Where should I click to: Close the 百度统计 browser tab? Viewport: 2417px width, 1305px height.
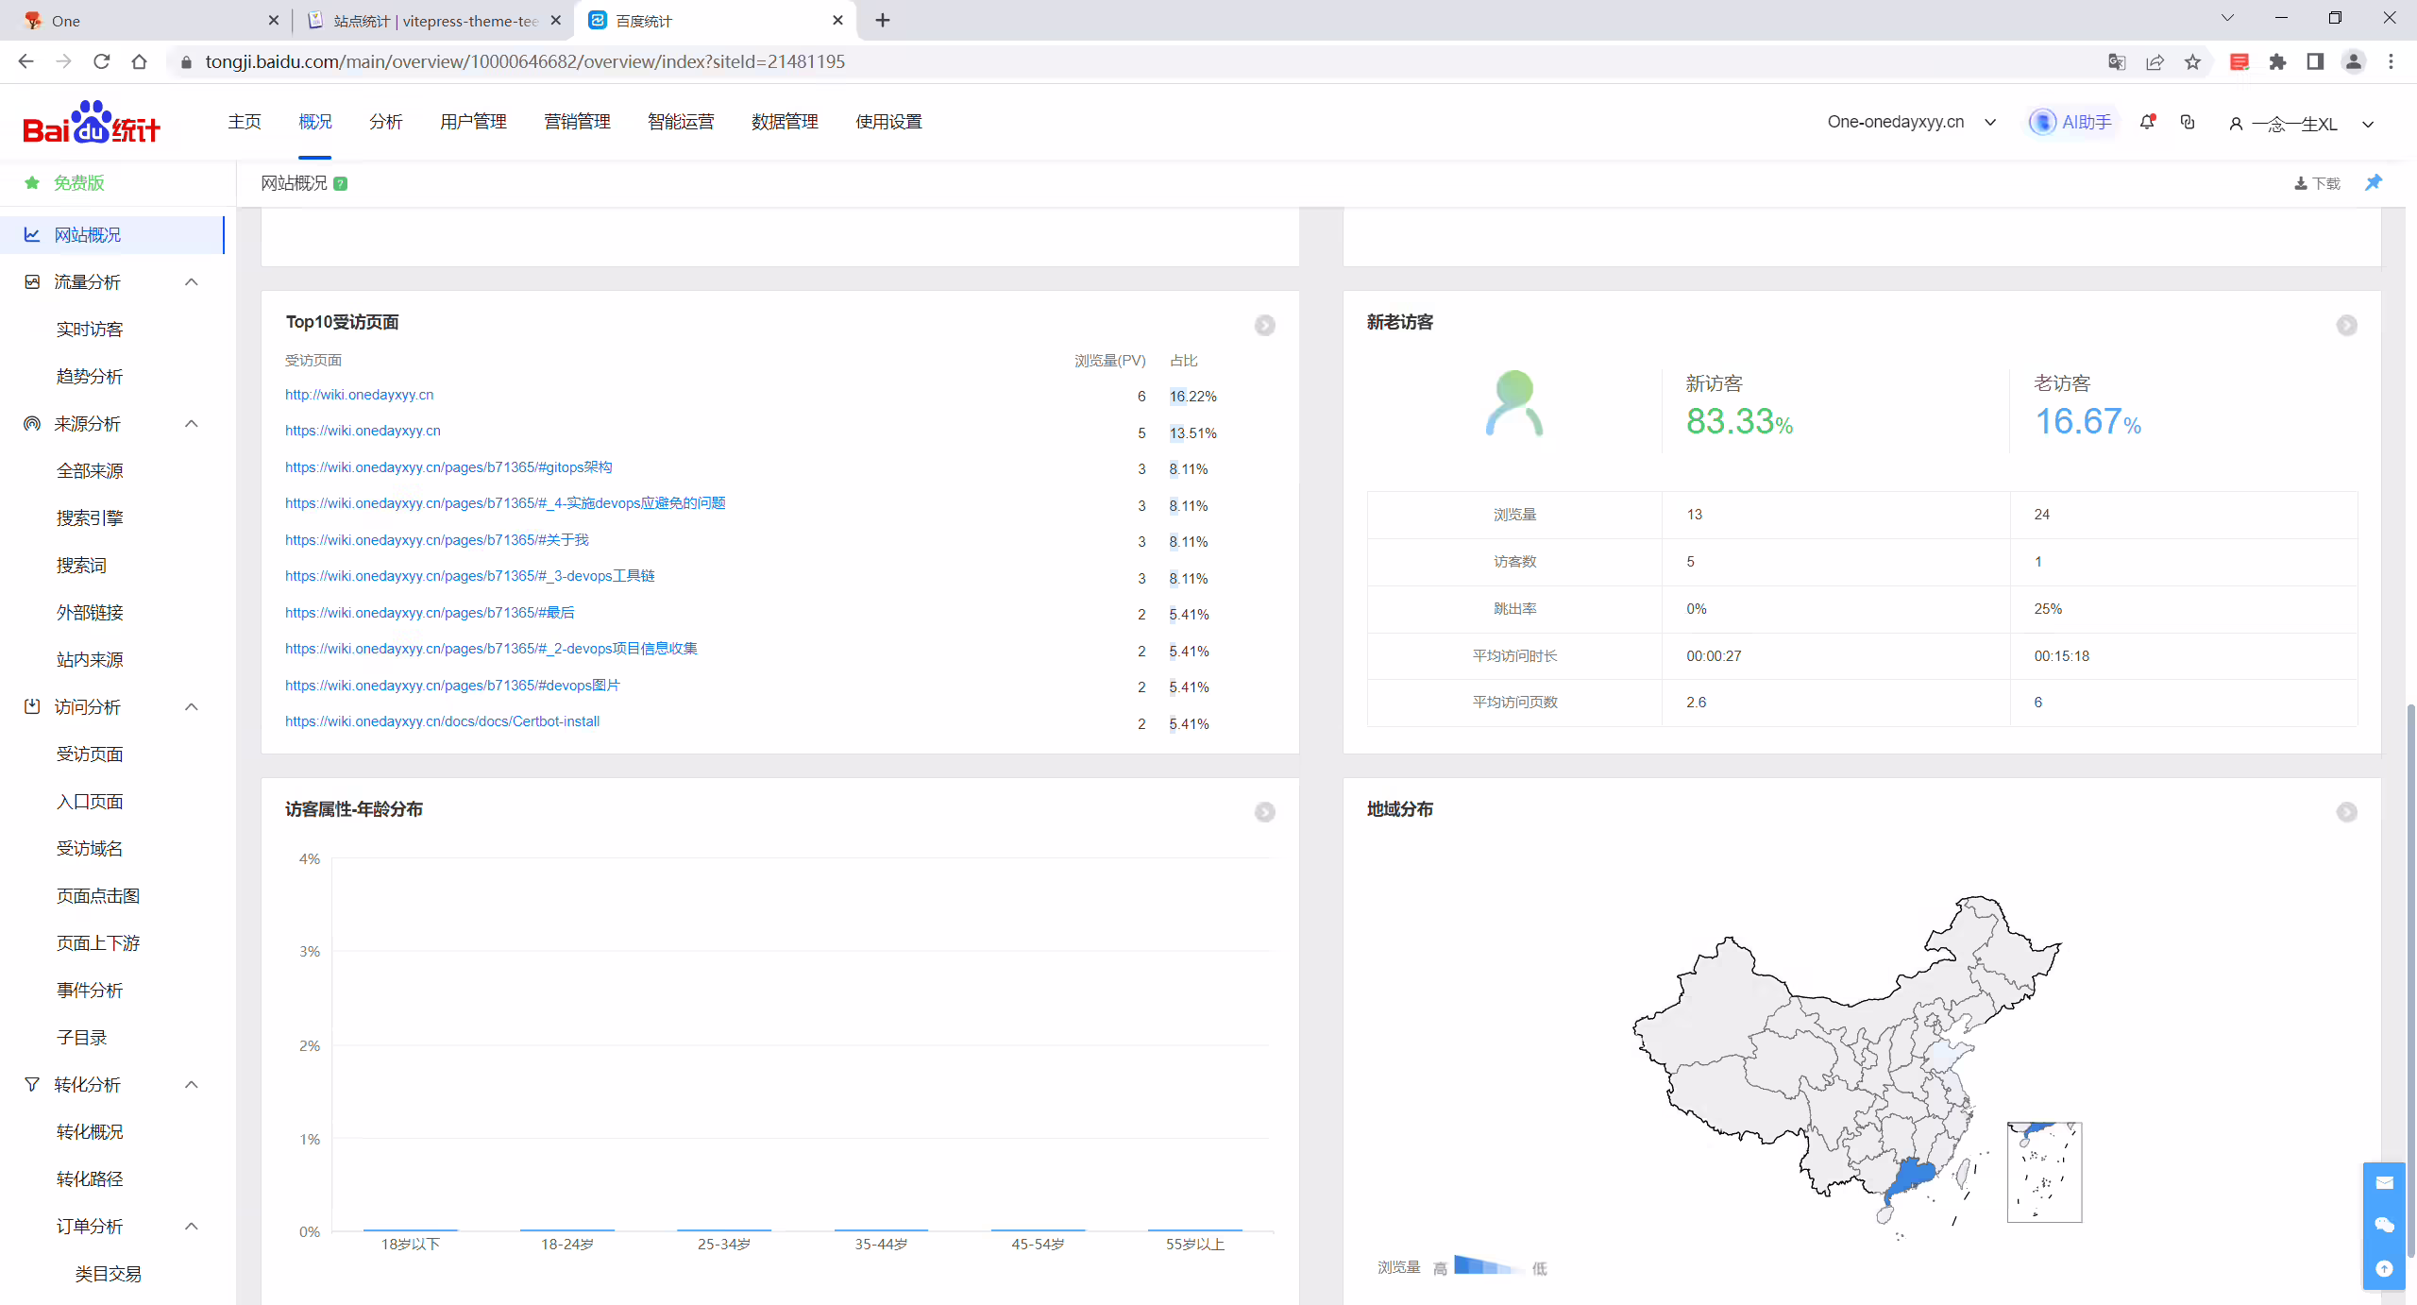[837, 20]
